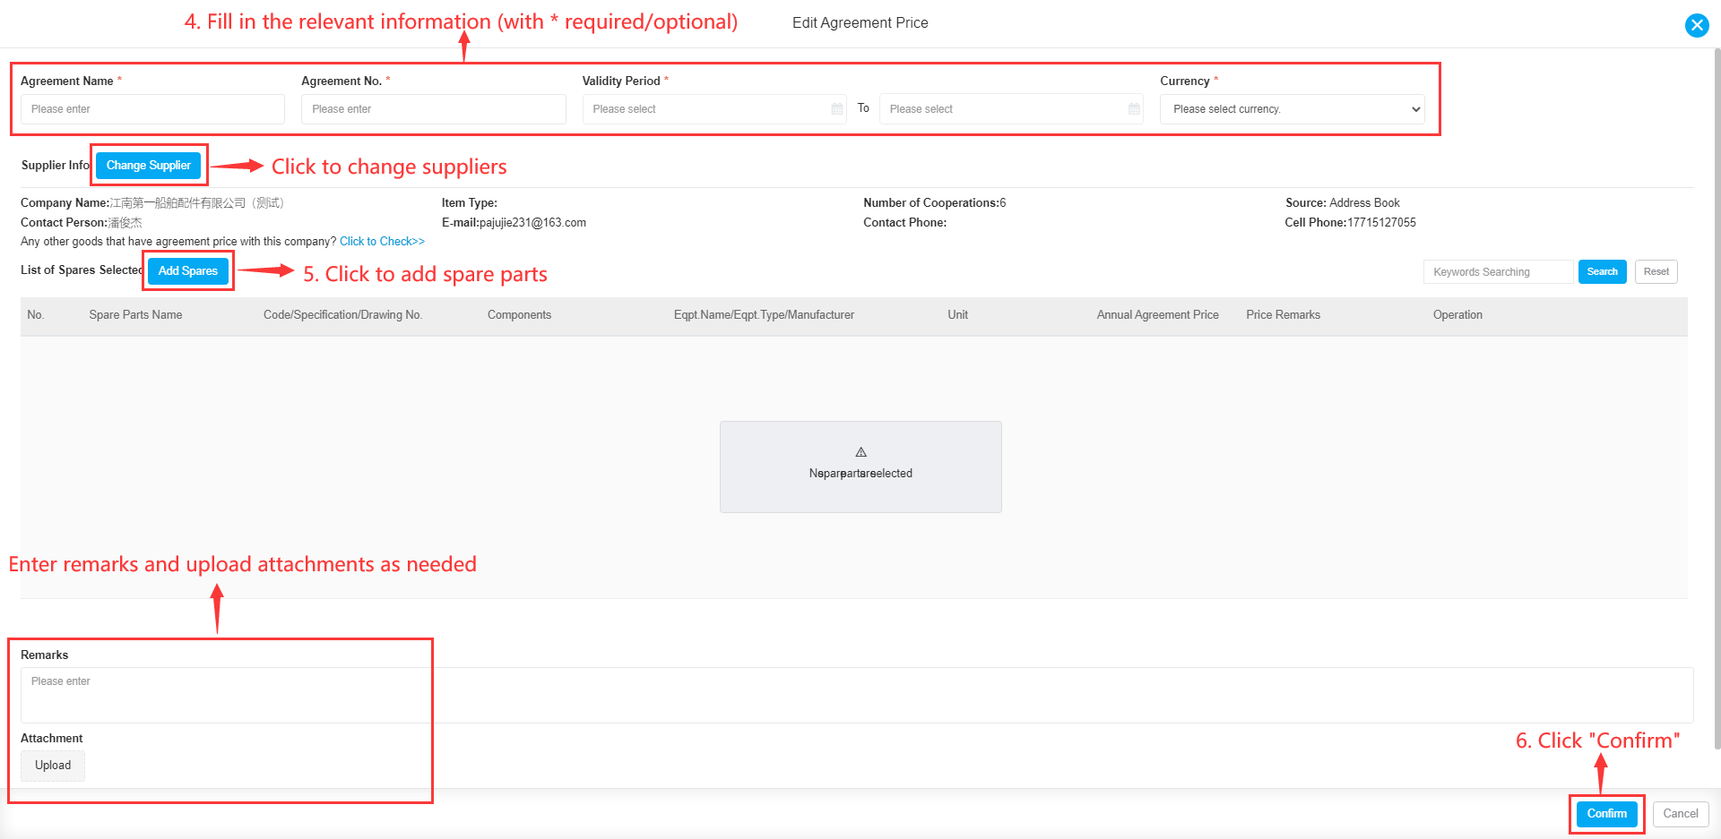The width and height of the screenshot is (1721, 839).
Task: Click the Cancel button
Action: [x=1681, y=814]
